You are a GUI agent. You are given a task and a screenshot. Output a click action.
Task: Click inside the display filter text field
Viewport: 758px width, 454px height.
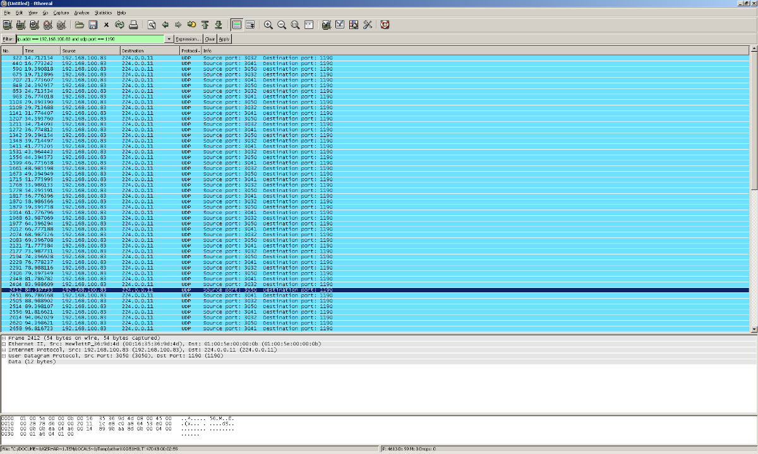coord(88,39)
